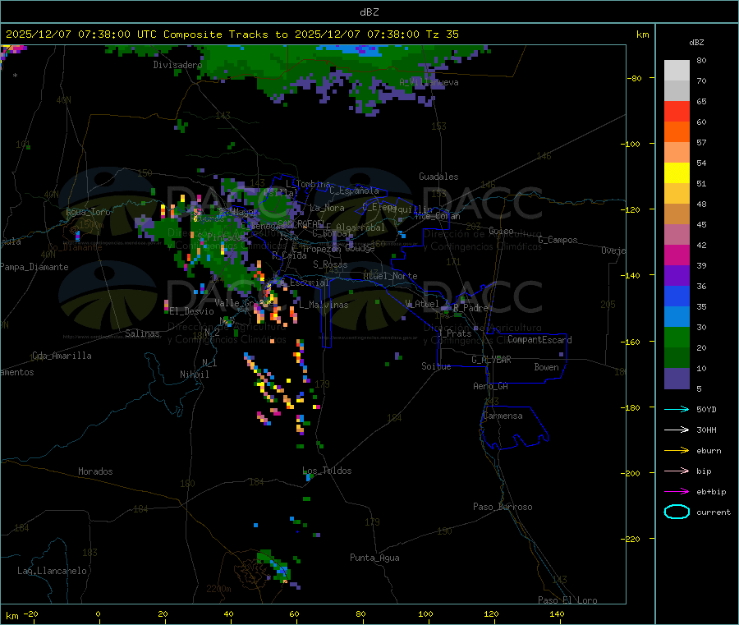Click the Punta_Agua map label
The image size is (739, 625).
[374, 558]
